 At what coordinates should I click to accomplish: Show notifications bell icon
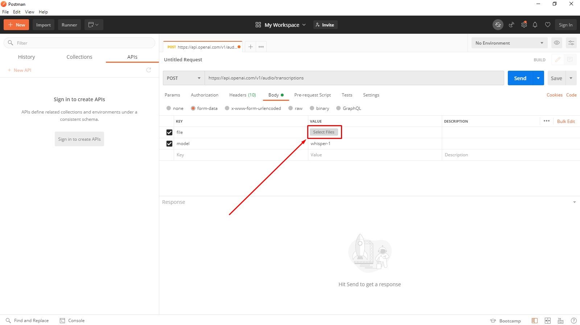click(535, 25)
